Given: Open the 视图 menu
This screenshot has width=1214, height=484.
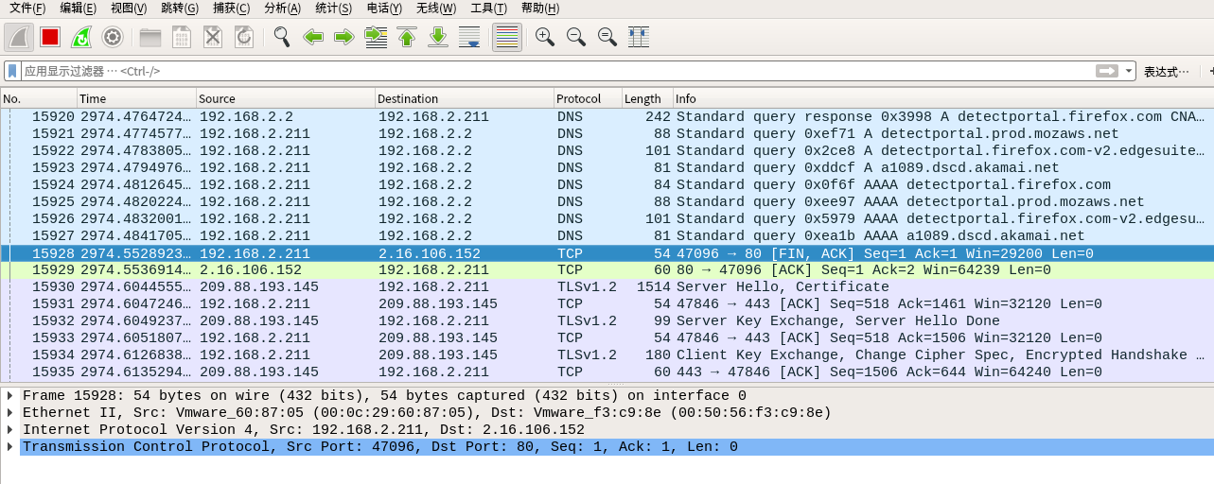Looking at the screenshot, I should tap(129, 9).
